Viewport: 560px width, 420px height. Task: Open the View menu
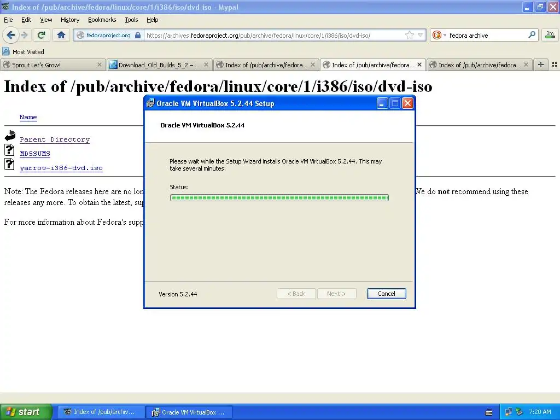pos(46,20)
